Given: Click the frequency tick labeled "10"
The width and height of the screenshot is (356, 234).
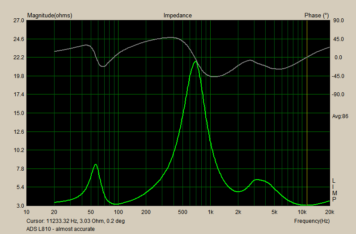Looking at the screenshot, I should (x=26, y=212).
